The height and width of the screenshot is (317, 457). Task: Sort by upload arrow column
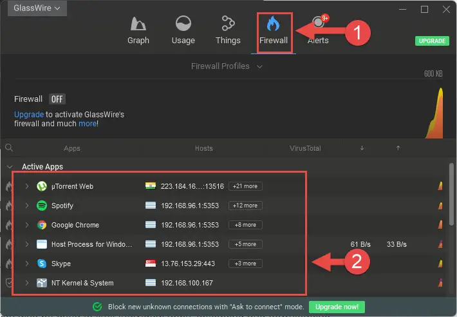[x=398, y=148]
